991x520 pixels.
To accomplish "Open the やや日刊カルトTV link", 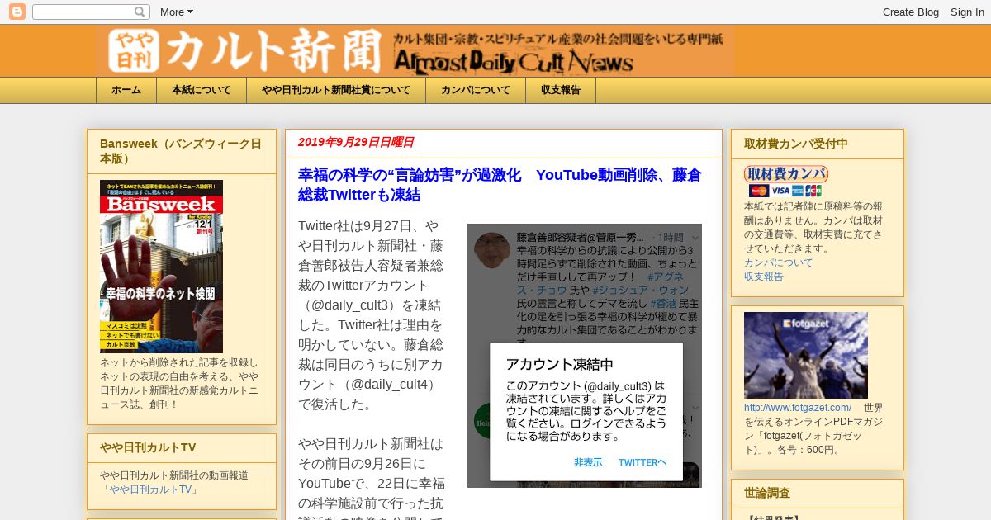I will point(151,489).
